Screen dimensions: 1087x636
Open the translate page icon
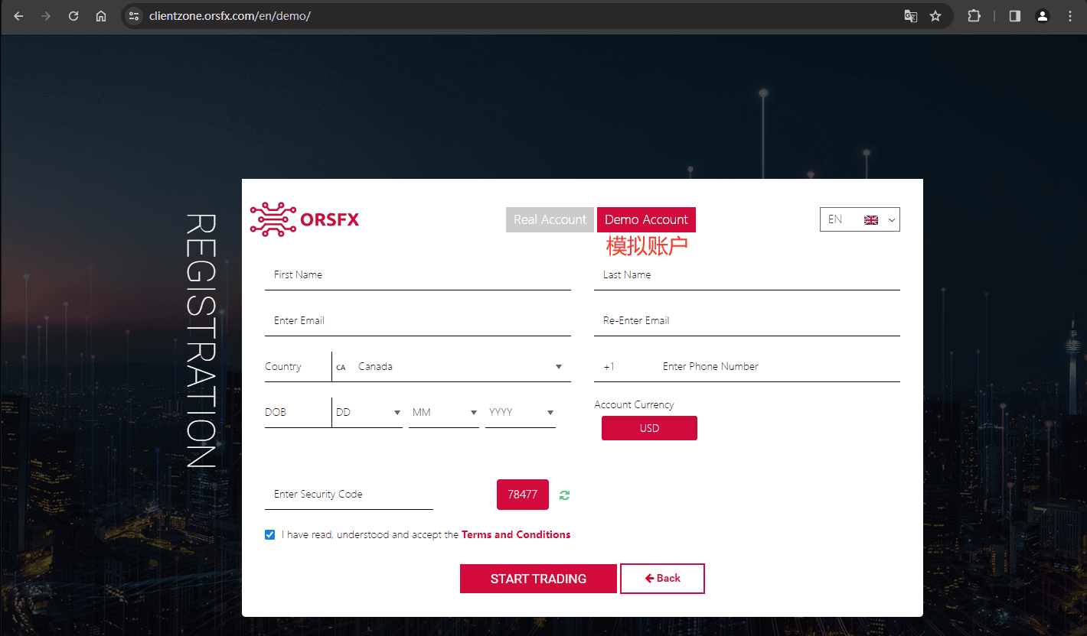click(910, 16)
